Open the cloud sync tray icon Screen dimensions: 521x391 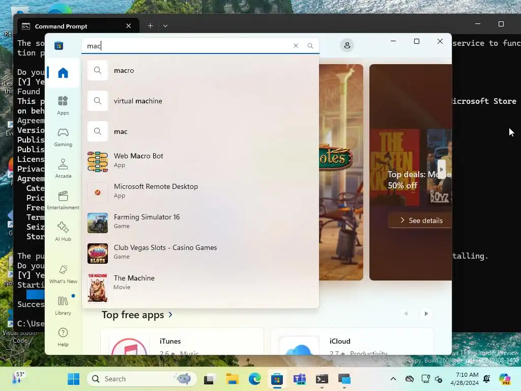click(x=410, y=379)
